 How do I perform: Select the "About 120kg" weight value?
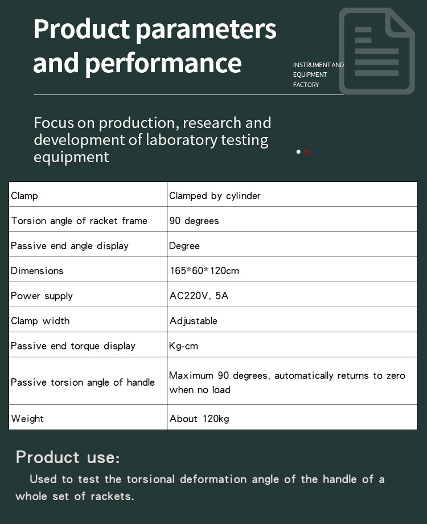pos(199,419)
